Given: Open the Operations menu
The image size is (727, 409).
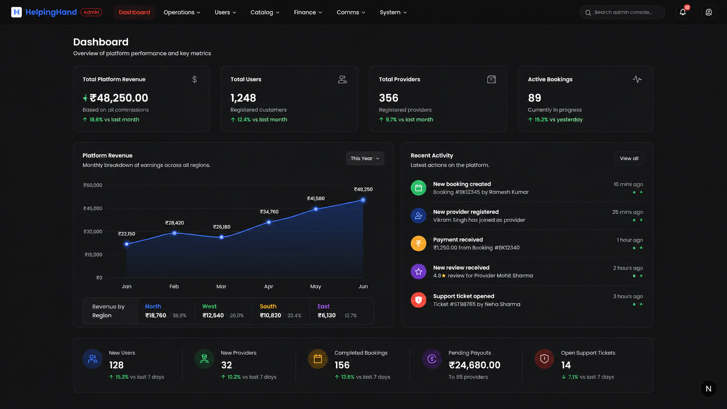Looking at the screenshot, I should pyautogui.click(x=182, y=12).
